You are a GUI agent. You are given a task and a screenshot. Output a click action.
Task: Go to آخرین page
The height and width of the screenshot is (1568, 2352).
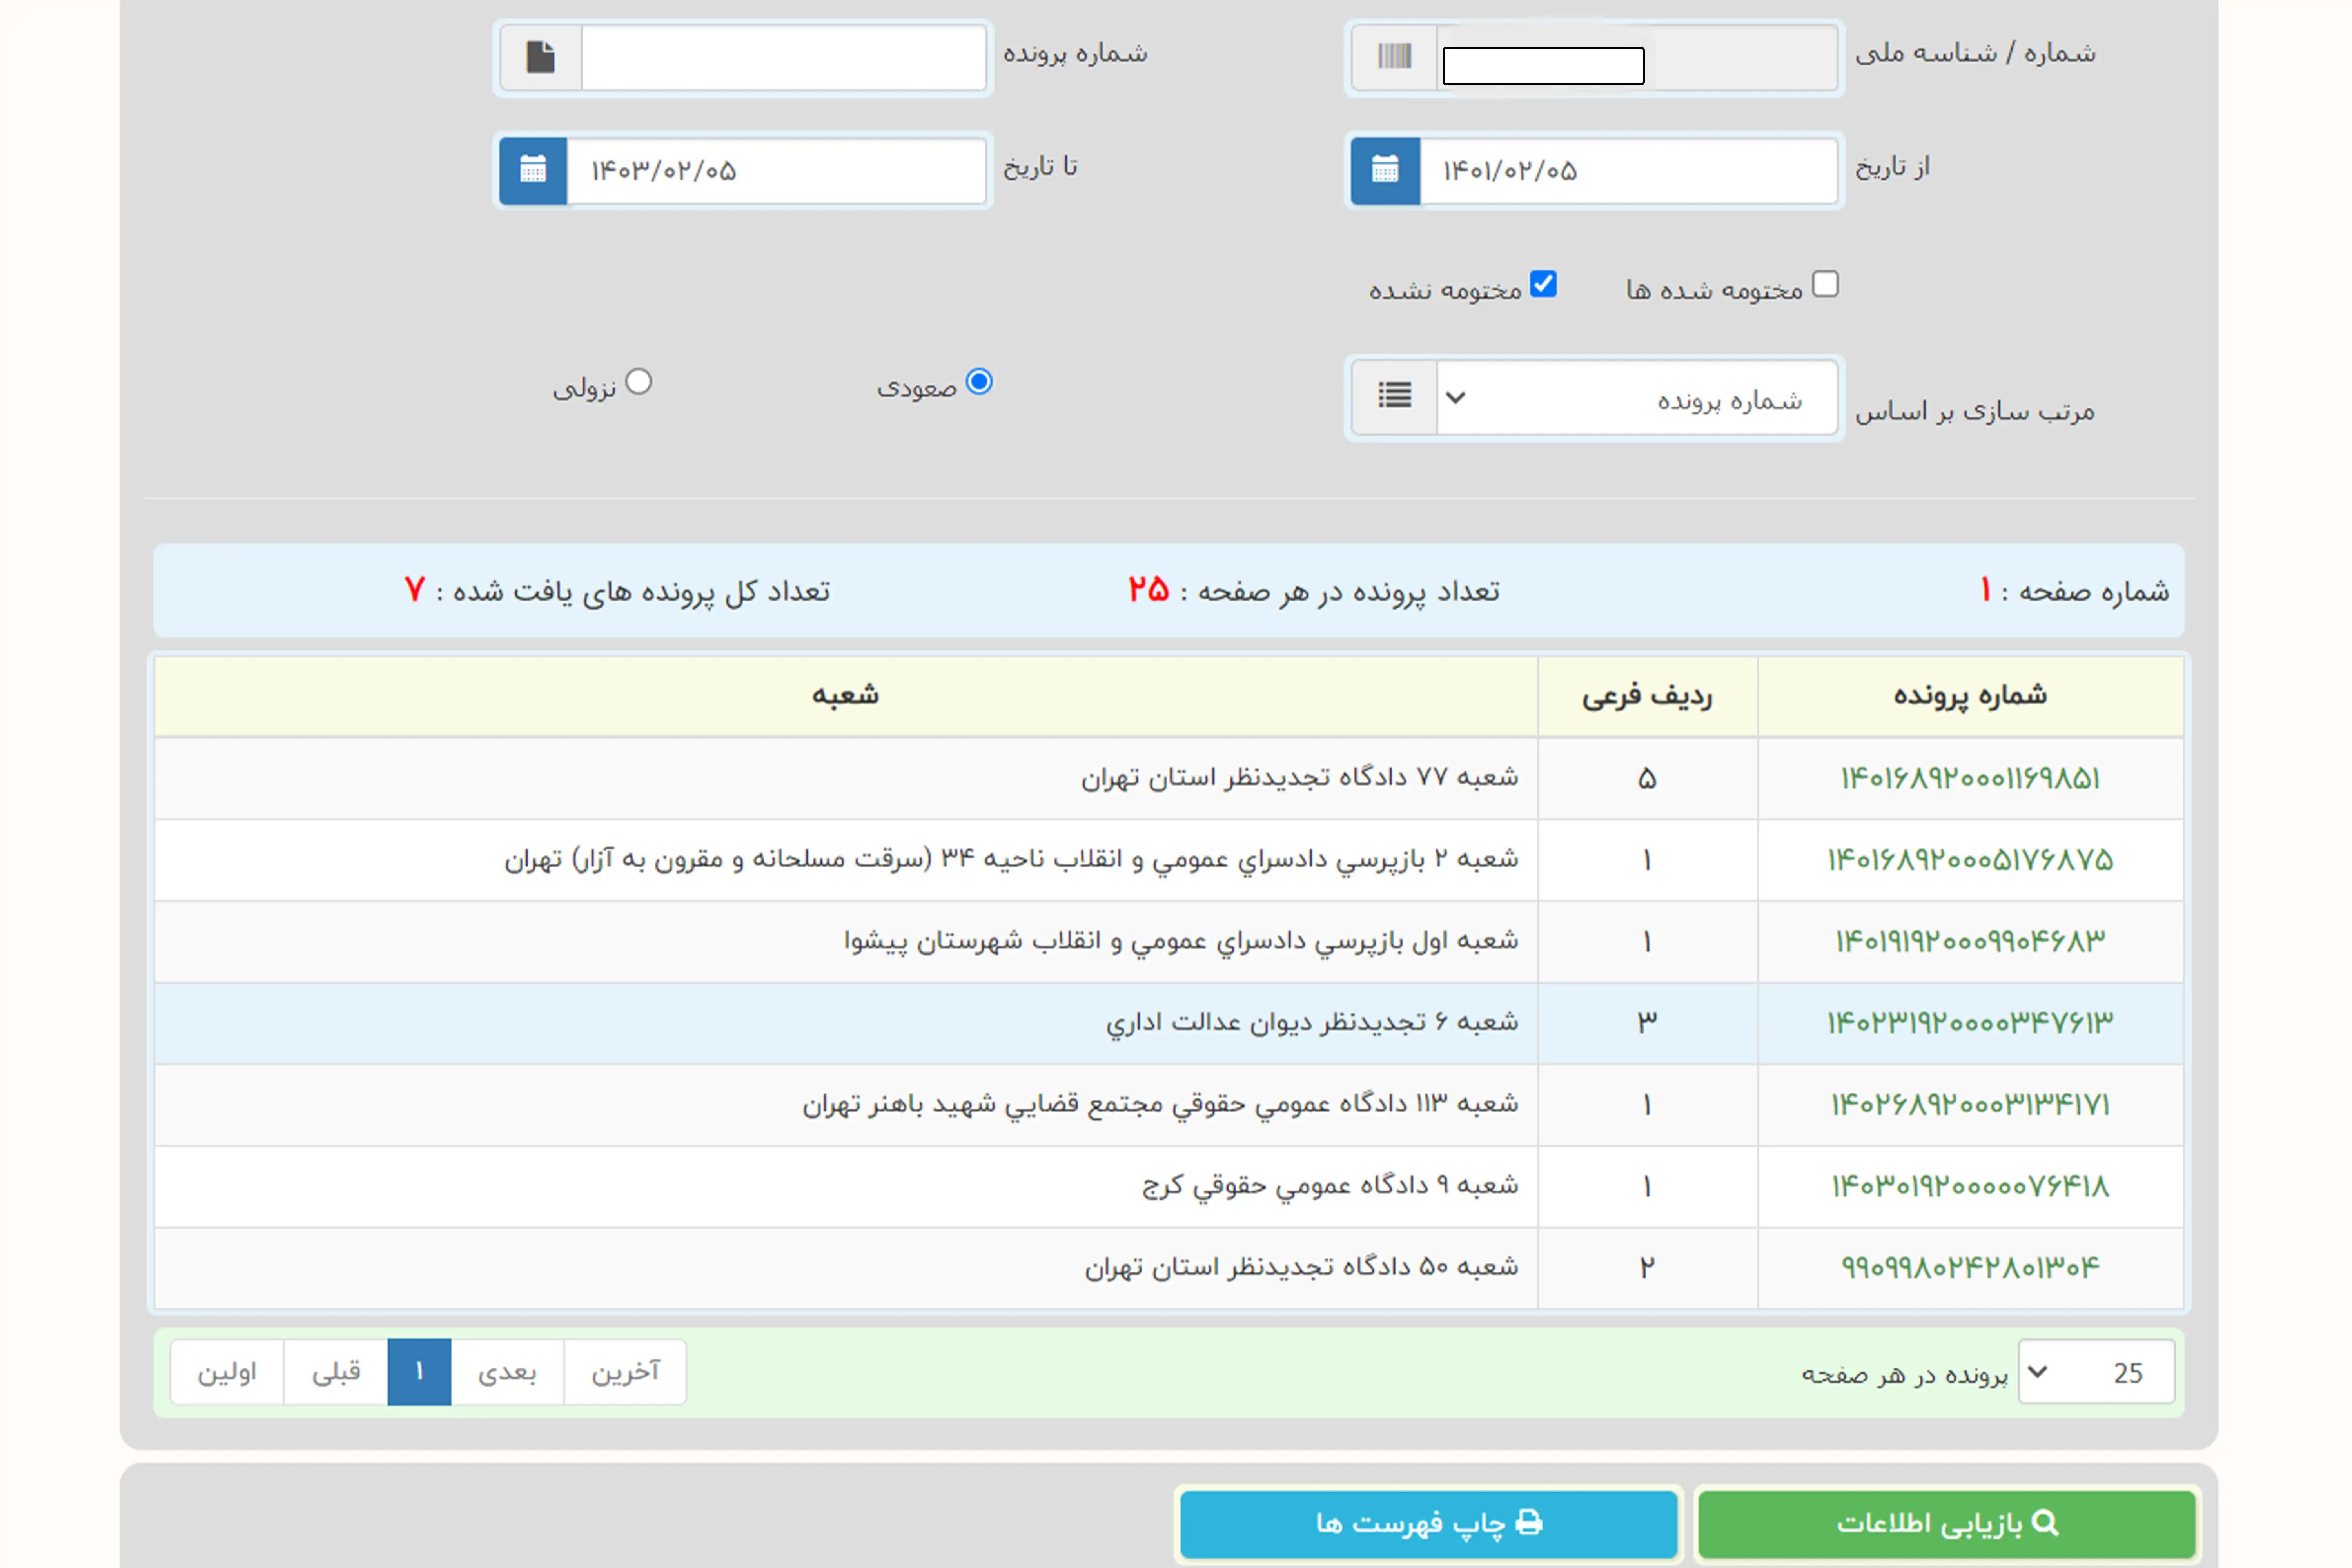click(625, 1372)
